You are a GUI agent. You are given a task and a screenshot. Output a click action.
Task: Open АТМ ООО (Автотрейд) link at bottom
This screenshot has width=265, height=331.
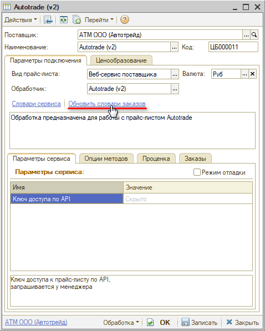pos(36,322)
